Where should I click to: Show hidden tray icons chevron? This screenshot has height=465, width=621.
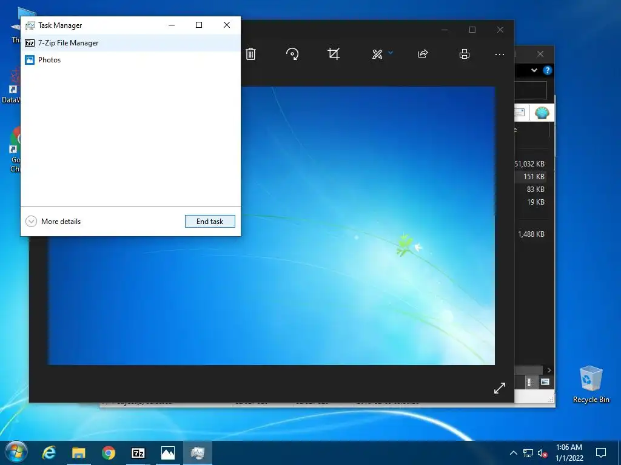point(513,453)
